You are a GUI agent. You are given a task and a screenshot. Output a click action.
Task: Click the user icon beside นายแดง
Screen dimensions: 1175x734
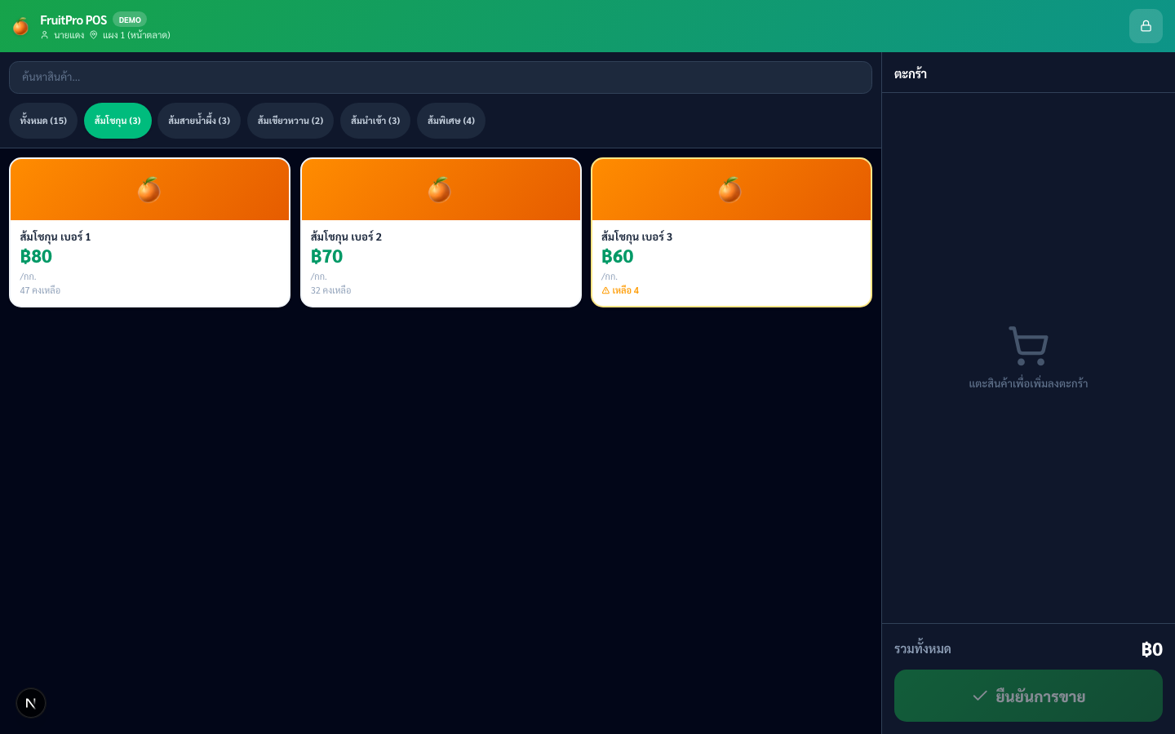coord(45,35)
